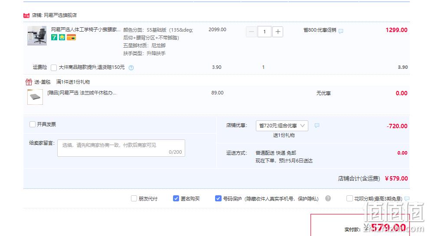Viewport: 428px width, 236px height.
Task: Click the info icon beside 花呗分期
Action: click(407, 199)
